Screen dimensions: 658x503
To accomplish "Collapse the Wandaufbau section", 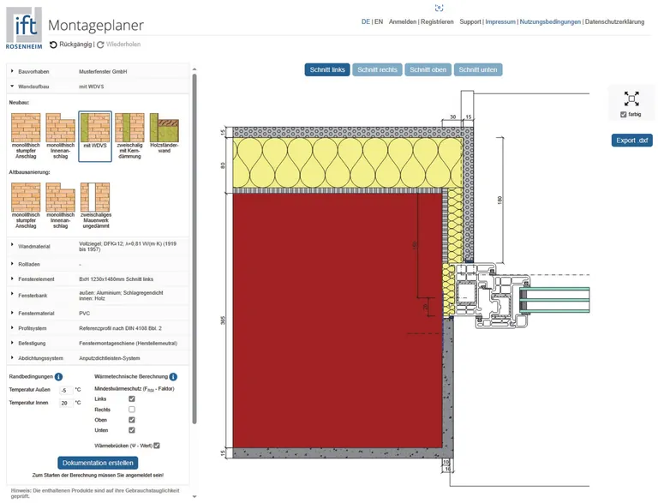I will (13, 87).
